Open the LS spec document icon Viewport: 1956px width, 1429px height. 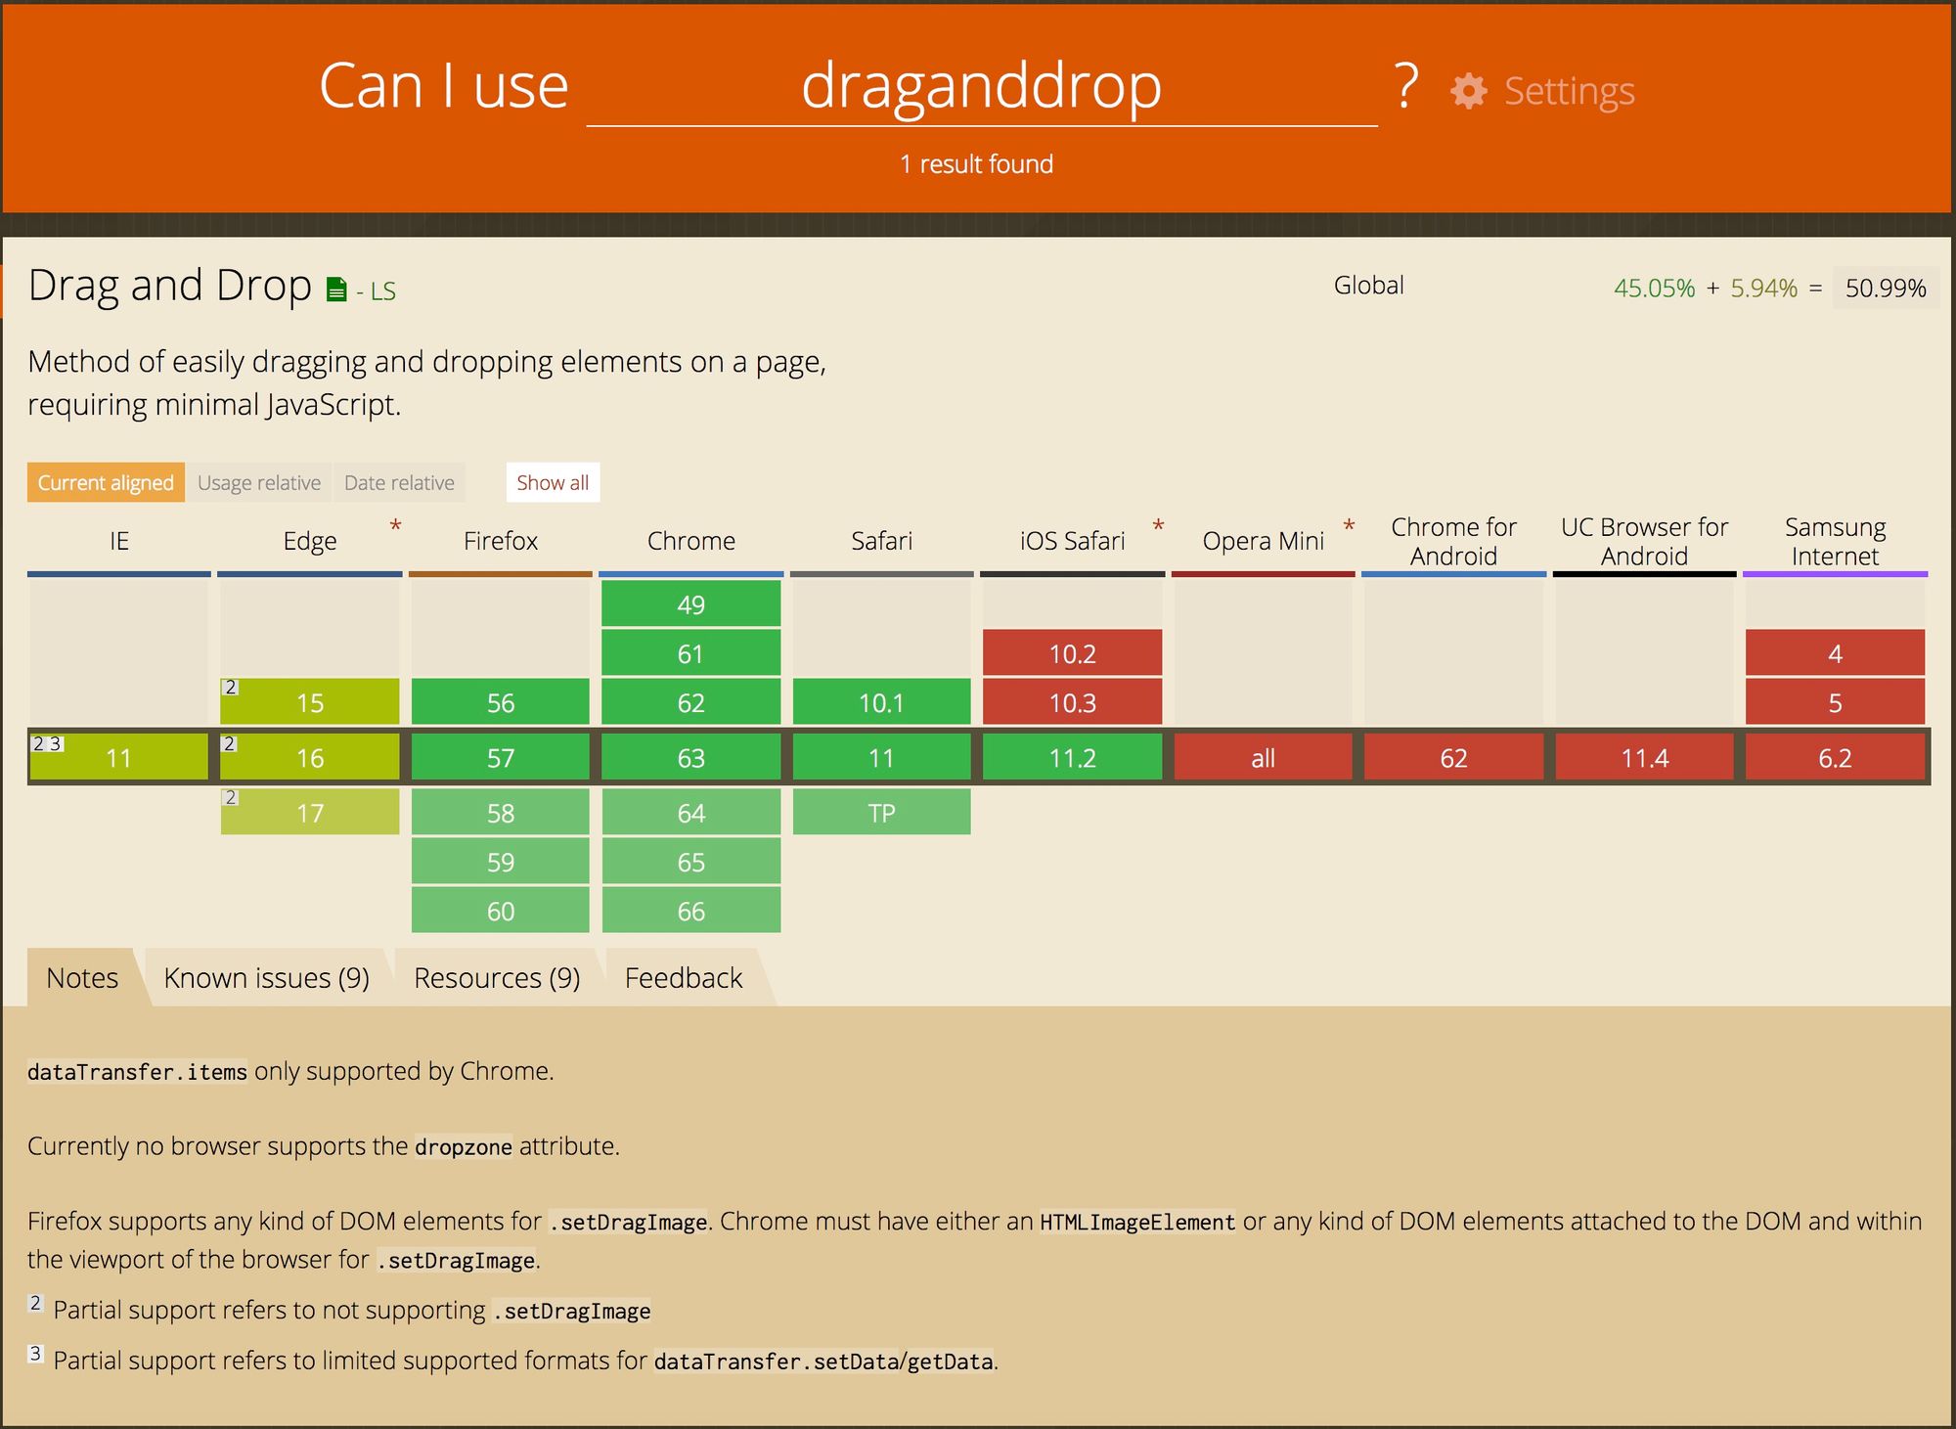[336, 290]
